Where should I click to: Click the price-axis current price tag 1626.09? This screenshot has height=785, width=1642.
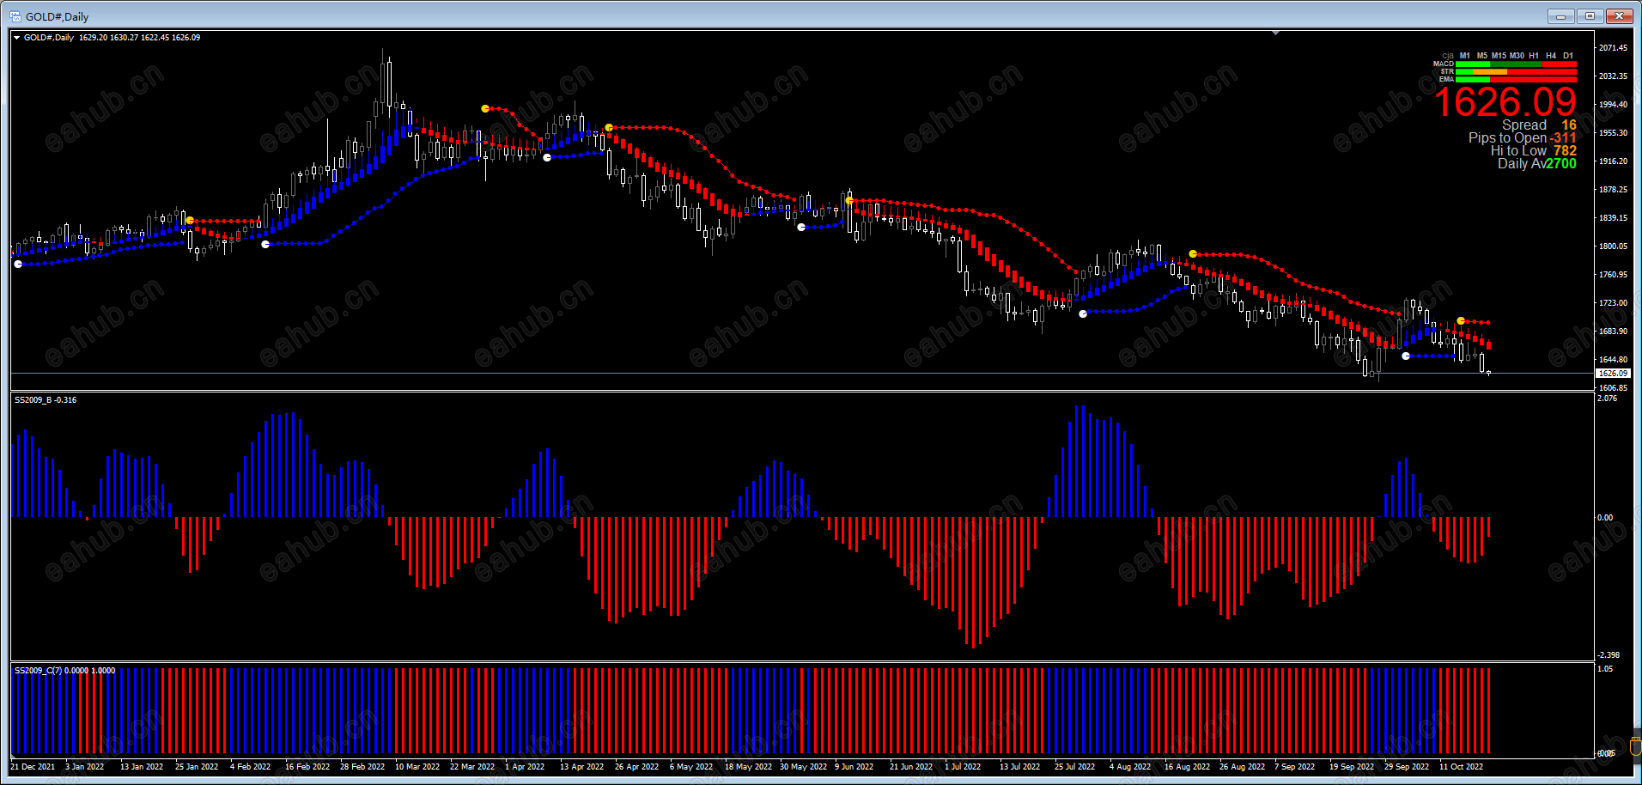coord(1613,374)
